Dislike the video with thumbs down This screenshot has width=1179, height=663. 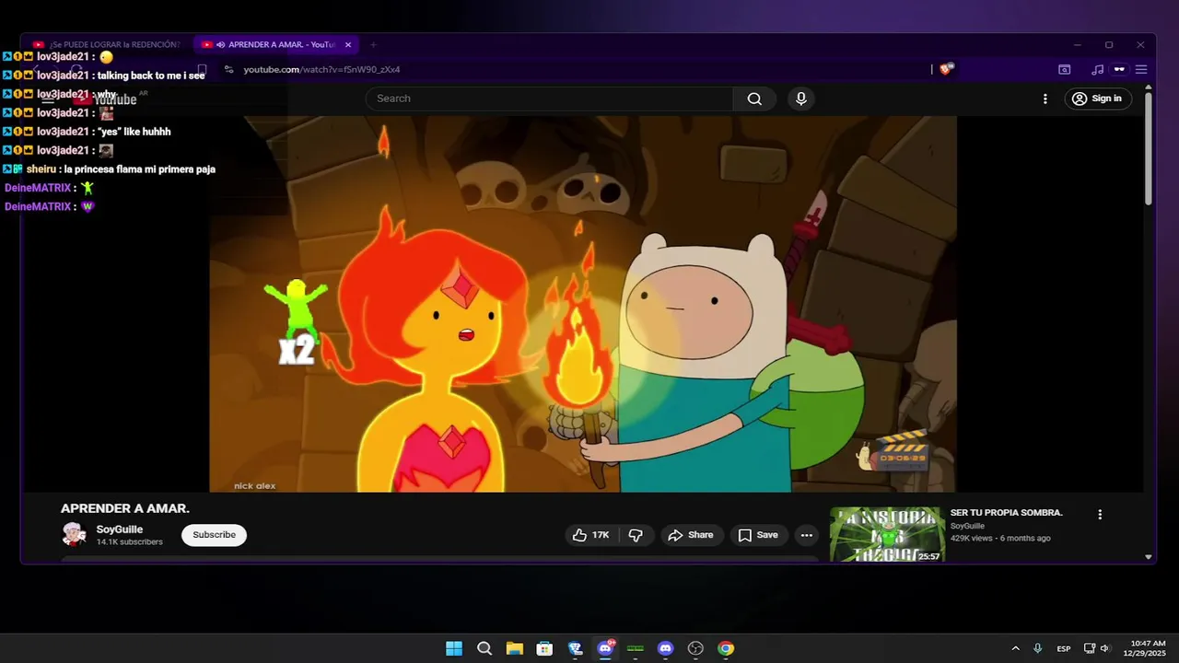(x=636, y=535)
